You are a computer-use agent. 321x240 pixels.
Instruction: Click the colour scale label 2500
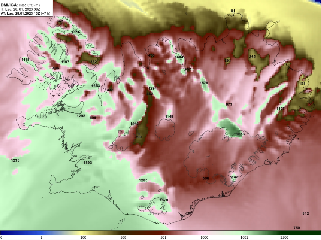tap(284, 237)
